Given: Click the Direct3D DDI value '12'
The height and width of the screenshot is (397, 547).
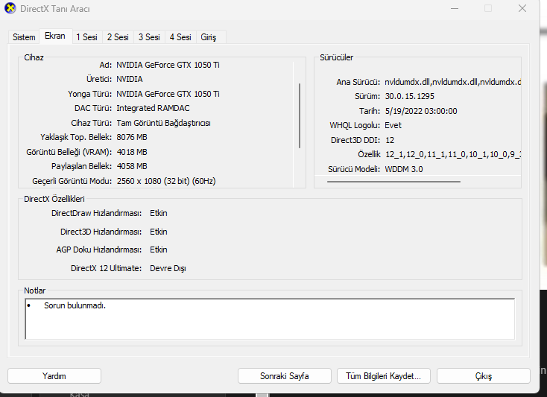Looking at the screenshot, I should (390, 140).
